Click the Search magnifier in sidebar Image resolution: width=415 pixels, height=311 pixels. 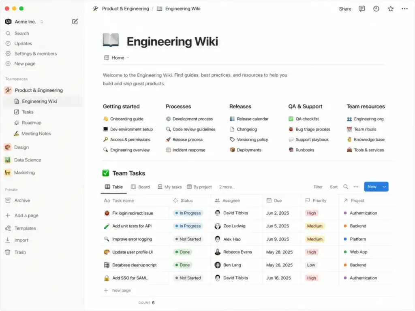8,33
